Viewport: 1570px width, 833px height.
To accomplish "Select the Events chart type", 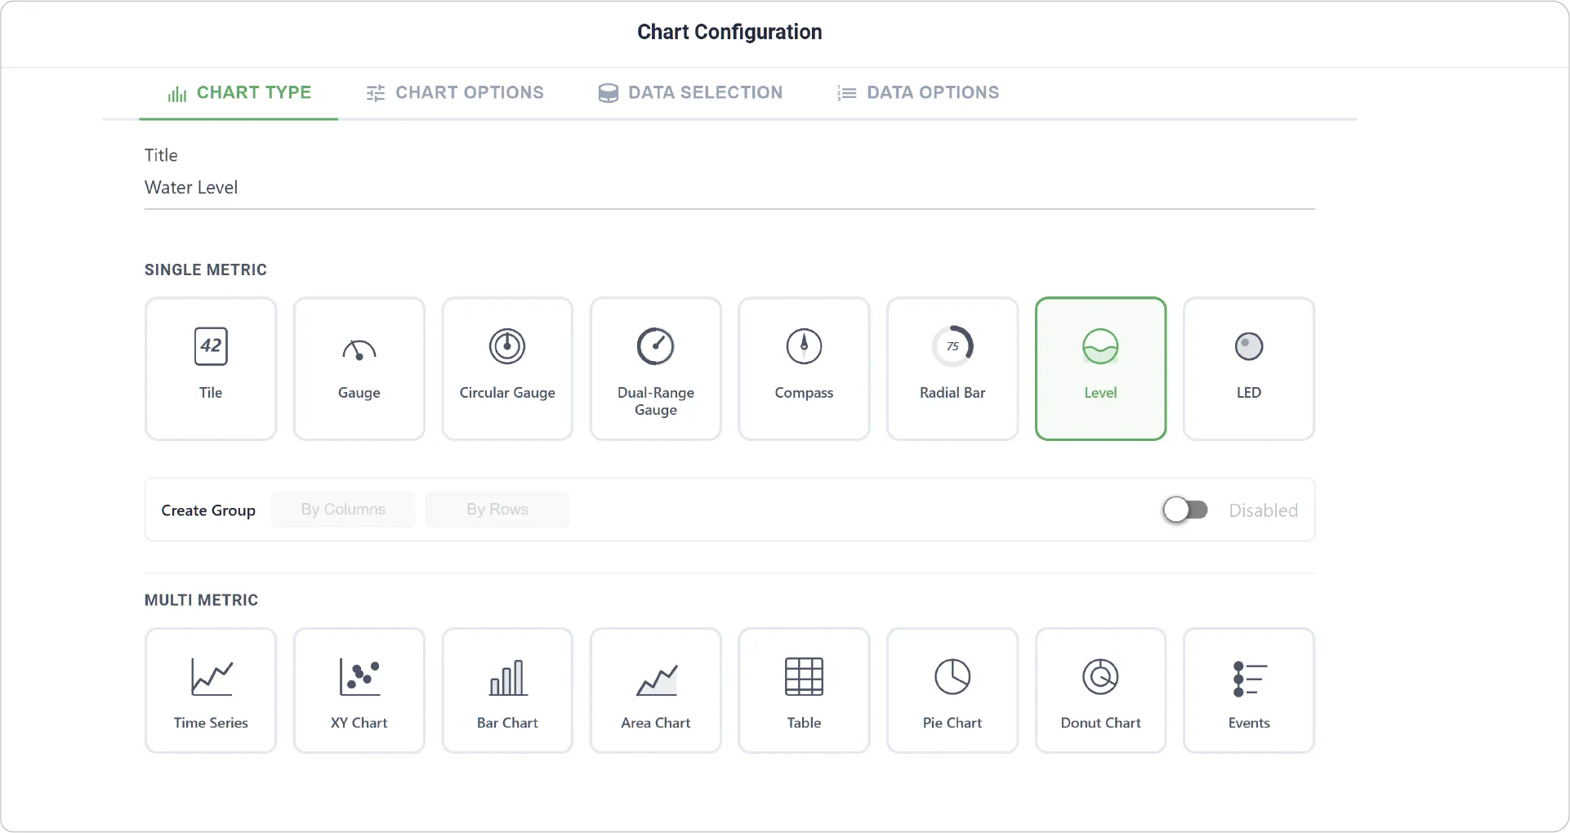I will [1249, 690].
